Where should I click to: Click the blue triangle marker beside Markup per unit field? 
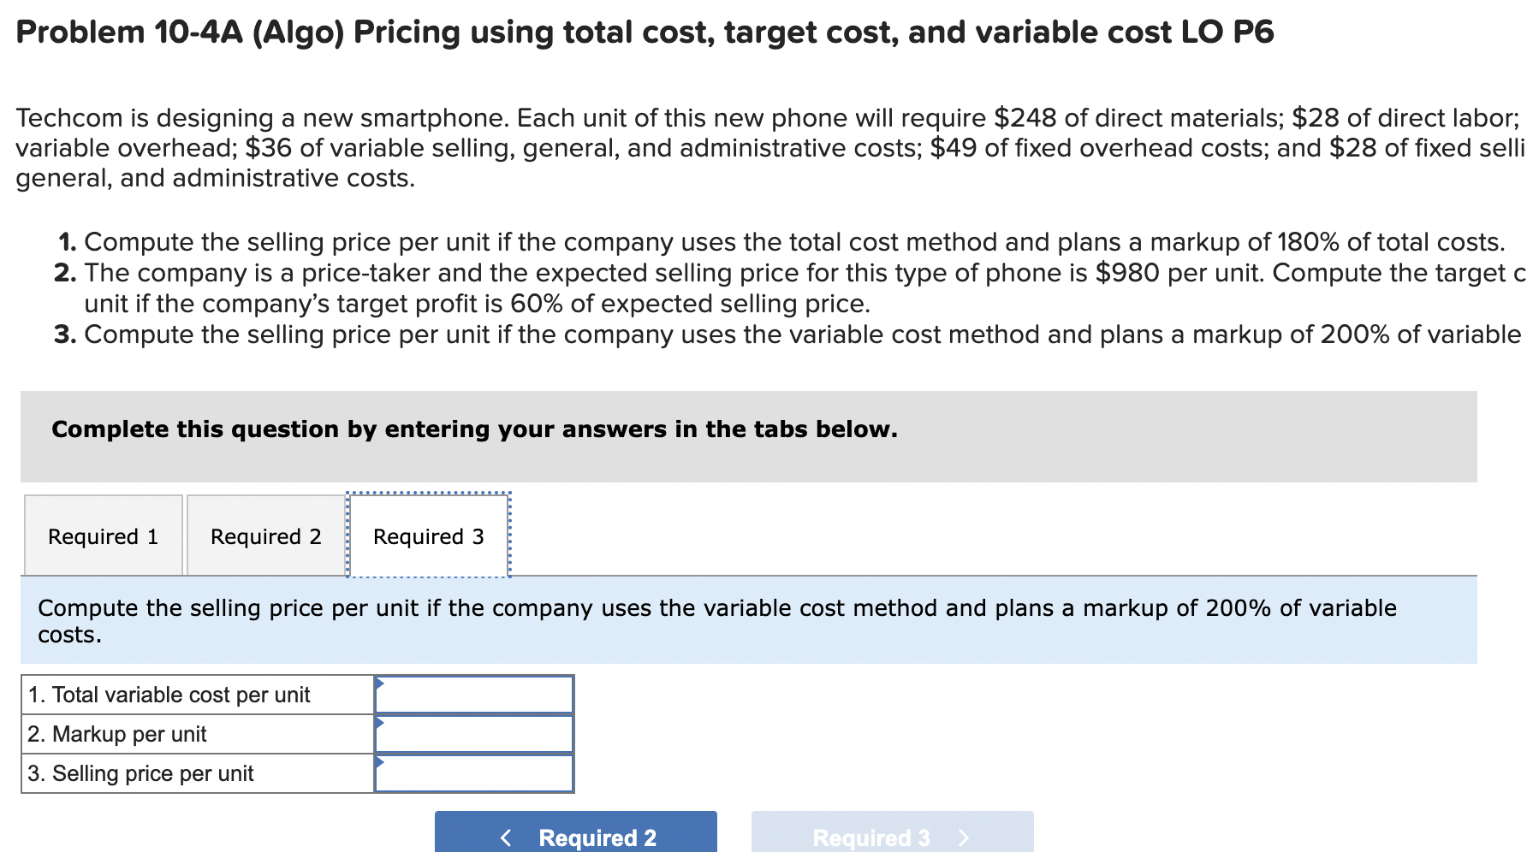(378, 724)
